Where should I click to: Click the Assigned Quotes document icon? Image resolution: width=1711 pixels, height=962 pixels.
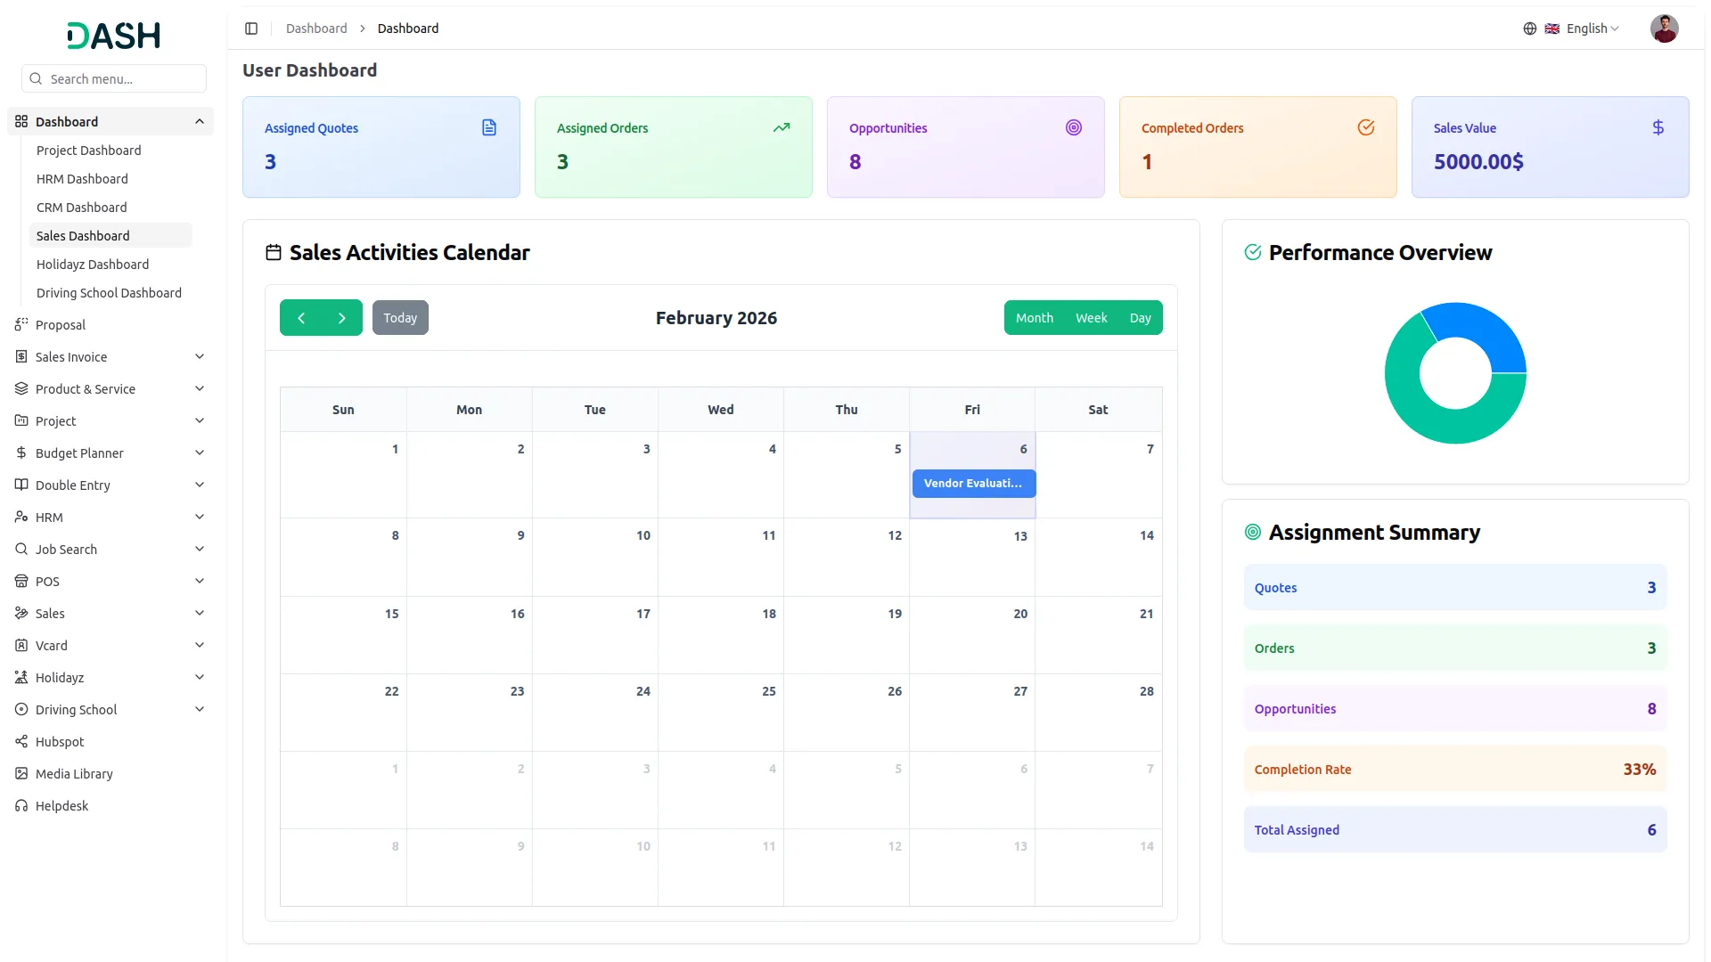[x=489, y=128]
